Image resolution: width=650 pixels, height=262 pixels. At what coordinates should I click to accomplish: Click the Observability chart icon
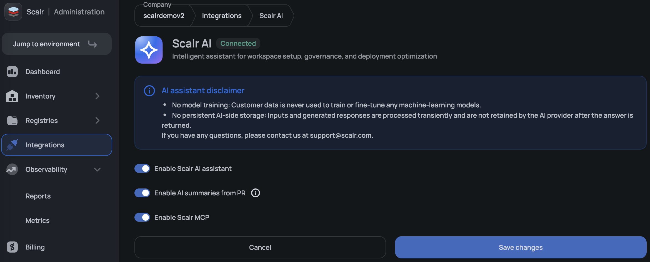12,169
